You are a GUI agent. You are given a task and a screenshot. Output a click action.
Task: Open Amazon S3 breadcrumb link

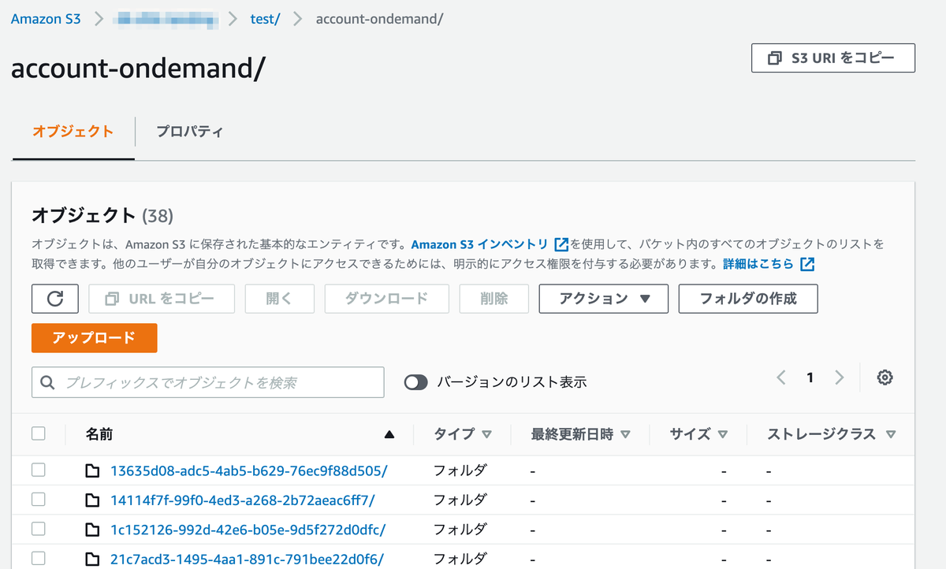46,19
